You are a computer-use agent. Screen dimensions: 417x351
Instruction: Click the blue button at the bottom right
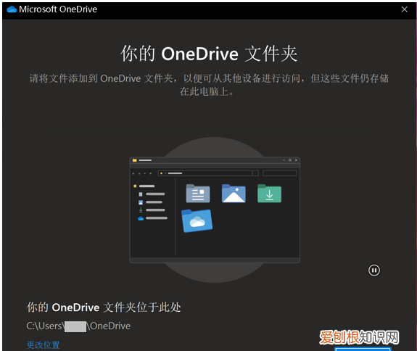tap(363, 349)
